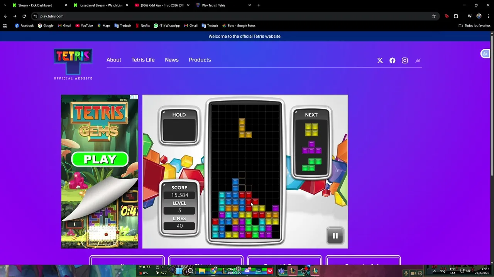Open the Foto - Google Fotos bookmark
Viewport: 494px width, 277px height.
coord(239,26)
